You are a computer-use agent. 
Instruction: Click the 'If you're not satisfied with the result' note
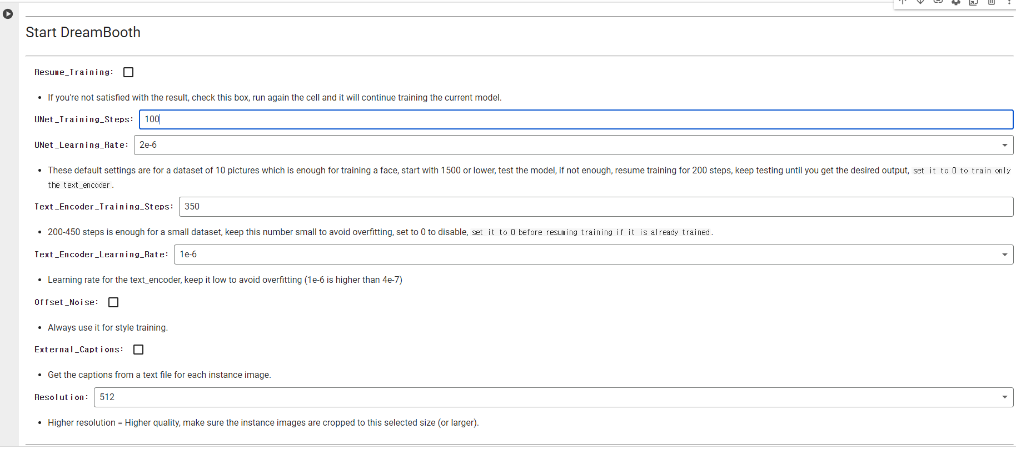point(275,98)
